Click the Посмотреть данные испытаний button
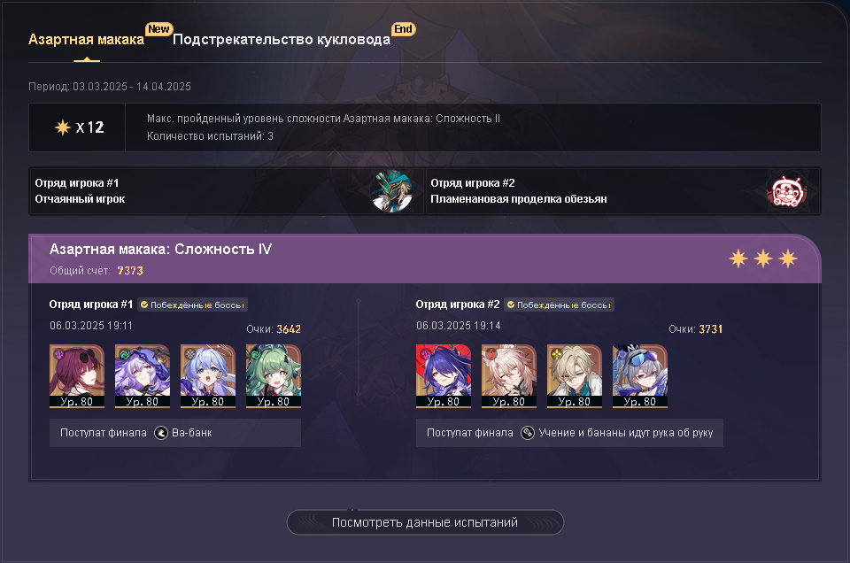Image resolution: width=850 pixels, height=563 pixels. (x=425, y=522)
